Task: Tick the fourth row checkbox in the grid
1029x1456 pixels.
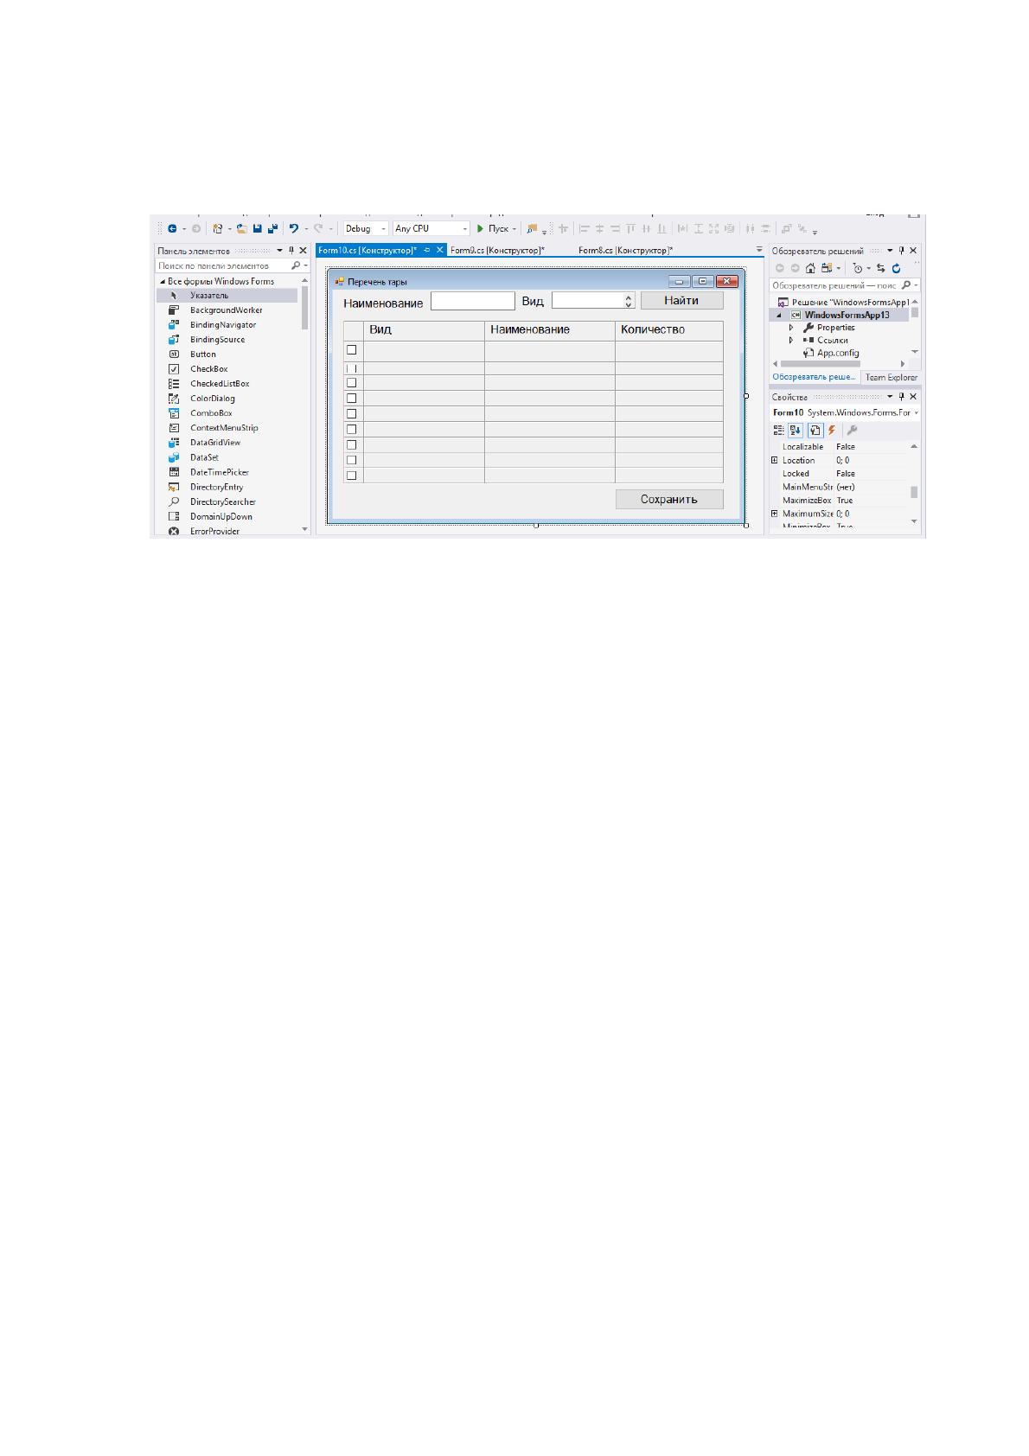Action: pos(352,399)
